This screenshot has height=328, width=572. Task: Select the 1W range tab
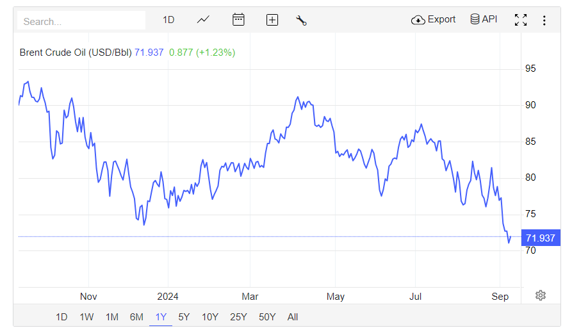pos(86,317)
